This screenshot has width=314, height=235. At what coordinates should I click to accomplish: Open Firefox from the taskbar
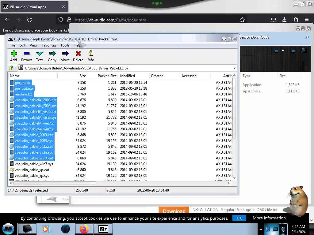pos(84,229)
